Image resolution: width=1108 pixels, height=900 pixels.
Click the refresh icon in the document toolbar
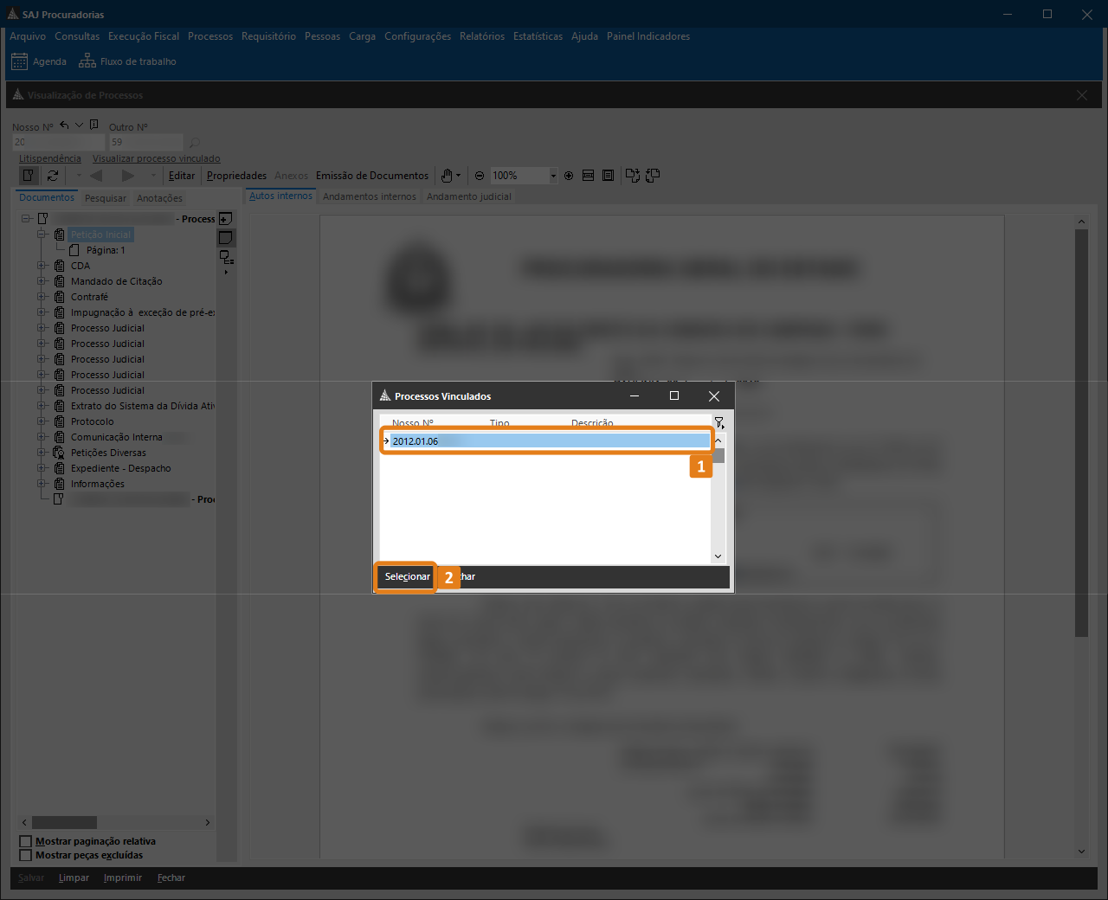click(x=53, y=176)
